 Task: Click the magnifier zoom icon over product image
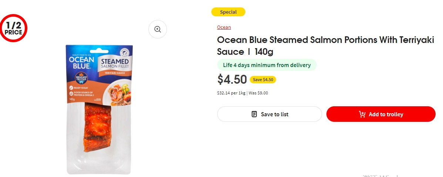158,29
